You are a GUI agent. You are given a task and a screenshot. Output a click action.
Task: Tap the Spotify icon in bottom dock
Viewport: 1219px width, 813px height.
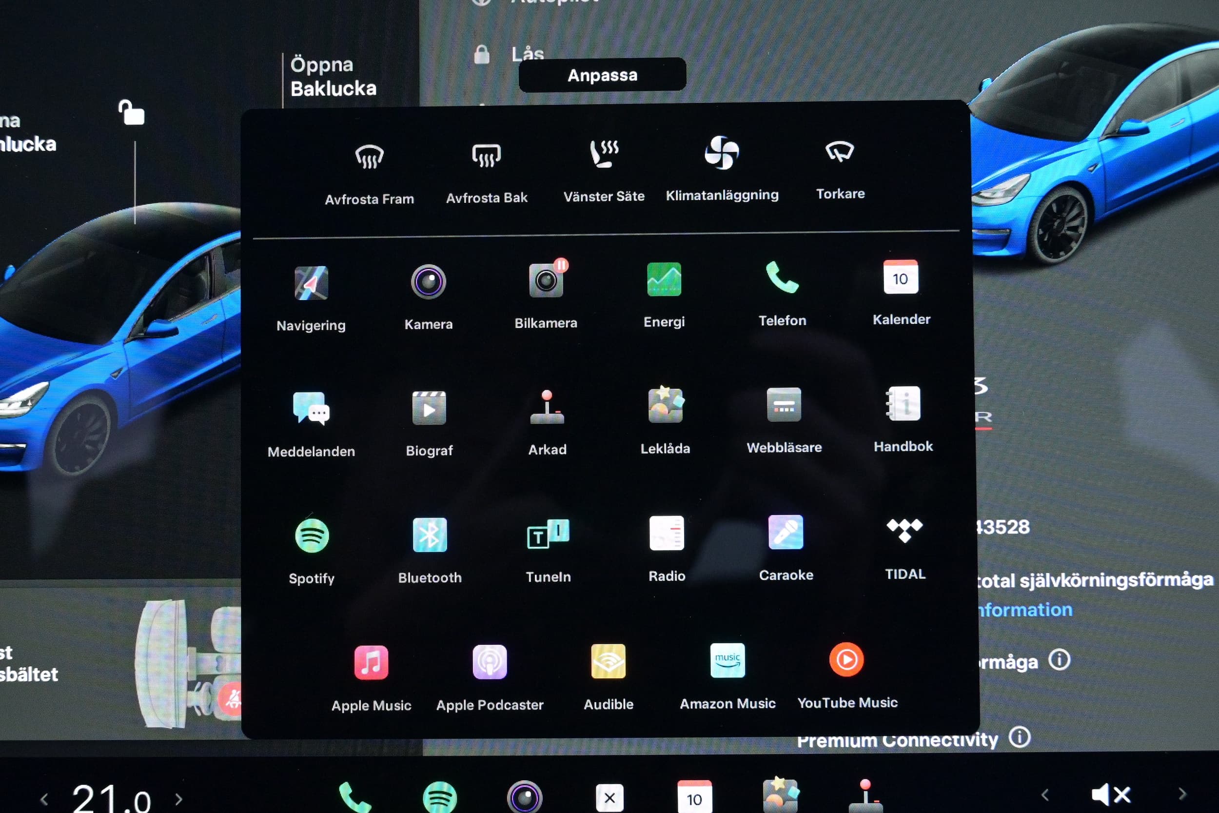click(440, 798)
